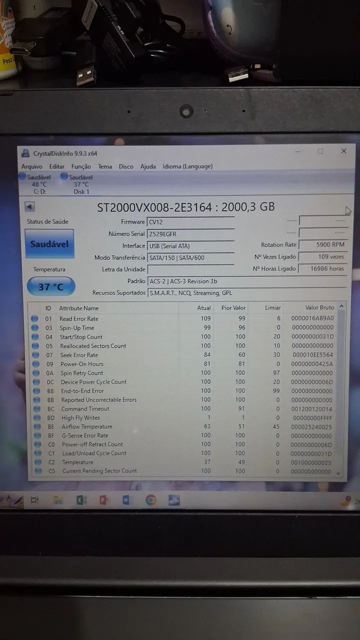Open the Ajuda menu
Image resolution: width=360 pixels, height=640 pixels.
pyautogui.click(x=148, y=166)
